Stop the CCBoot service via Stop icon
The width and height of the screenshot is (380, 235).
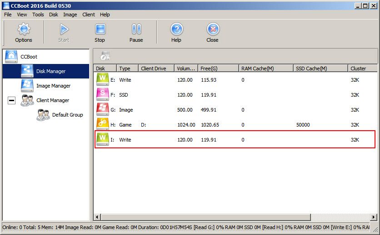point(100,29)
